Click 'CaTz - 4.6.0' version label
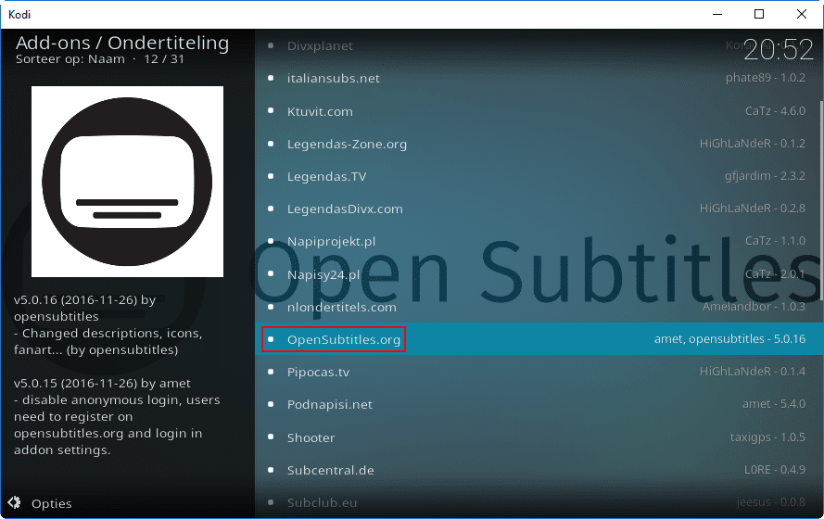824x519 pixels. coord(775,111)
